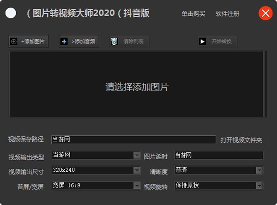The width and height of the screenshot is (277, 205).
Task: Click the 视频保存路径 input field
Action: 133,139
